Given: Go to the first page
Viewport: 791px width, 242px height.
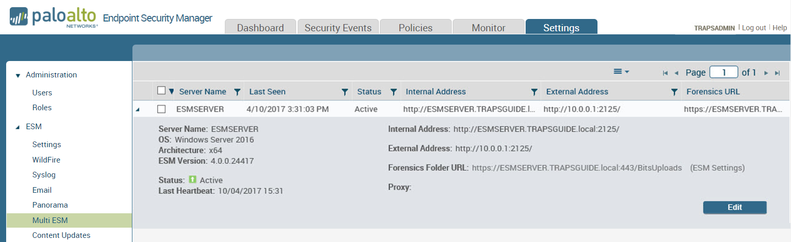Looking at the screenshot, I should click(665, 73).
